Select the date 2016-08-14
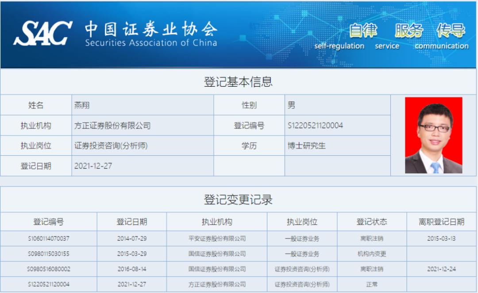The height and width of the screenshot is (293, 478). pos(132,269)
